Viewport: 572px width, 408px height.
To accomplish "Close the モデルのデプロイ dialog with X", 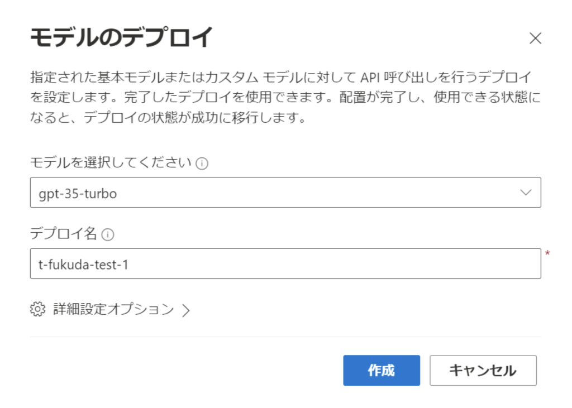I will (x=535, y=38).
